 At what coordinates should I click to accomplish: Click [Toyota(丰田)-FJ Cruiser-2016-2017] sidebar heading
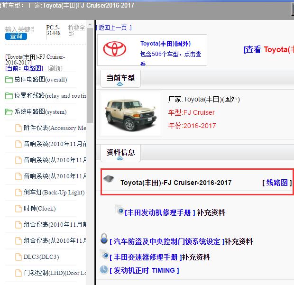coord(35,60)
